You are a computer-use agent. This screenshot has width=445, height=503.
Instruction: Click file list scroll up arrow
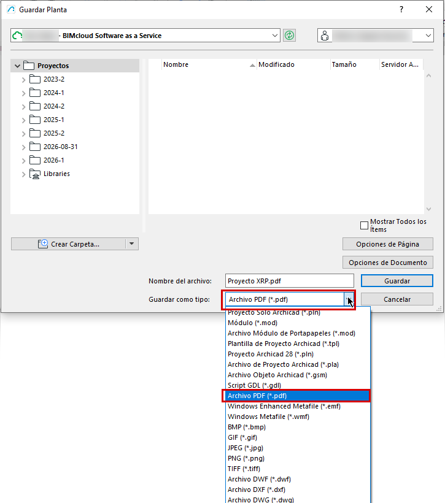pyautogui.click(x=428, y=76)
